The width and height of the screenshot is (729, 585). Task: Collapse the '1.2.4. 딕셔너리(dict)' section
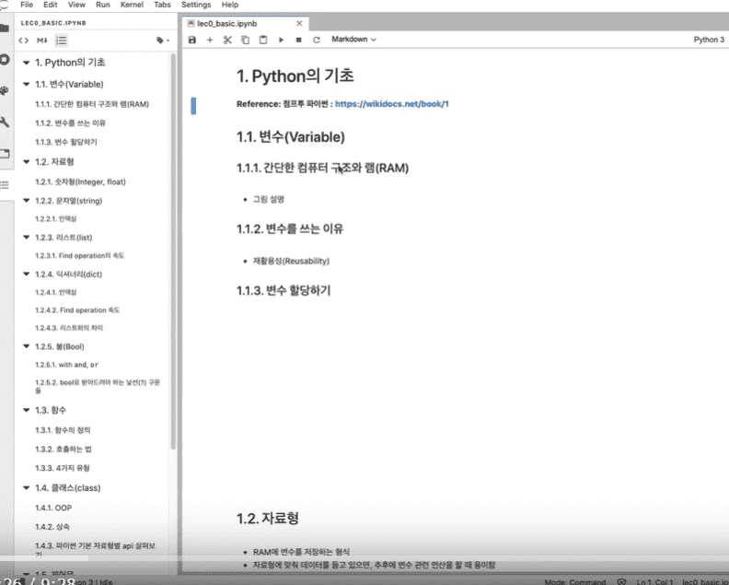coord(27,275)
